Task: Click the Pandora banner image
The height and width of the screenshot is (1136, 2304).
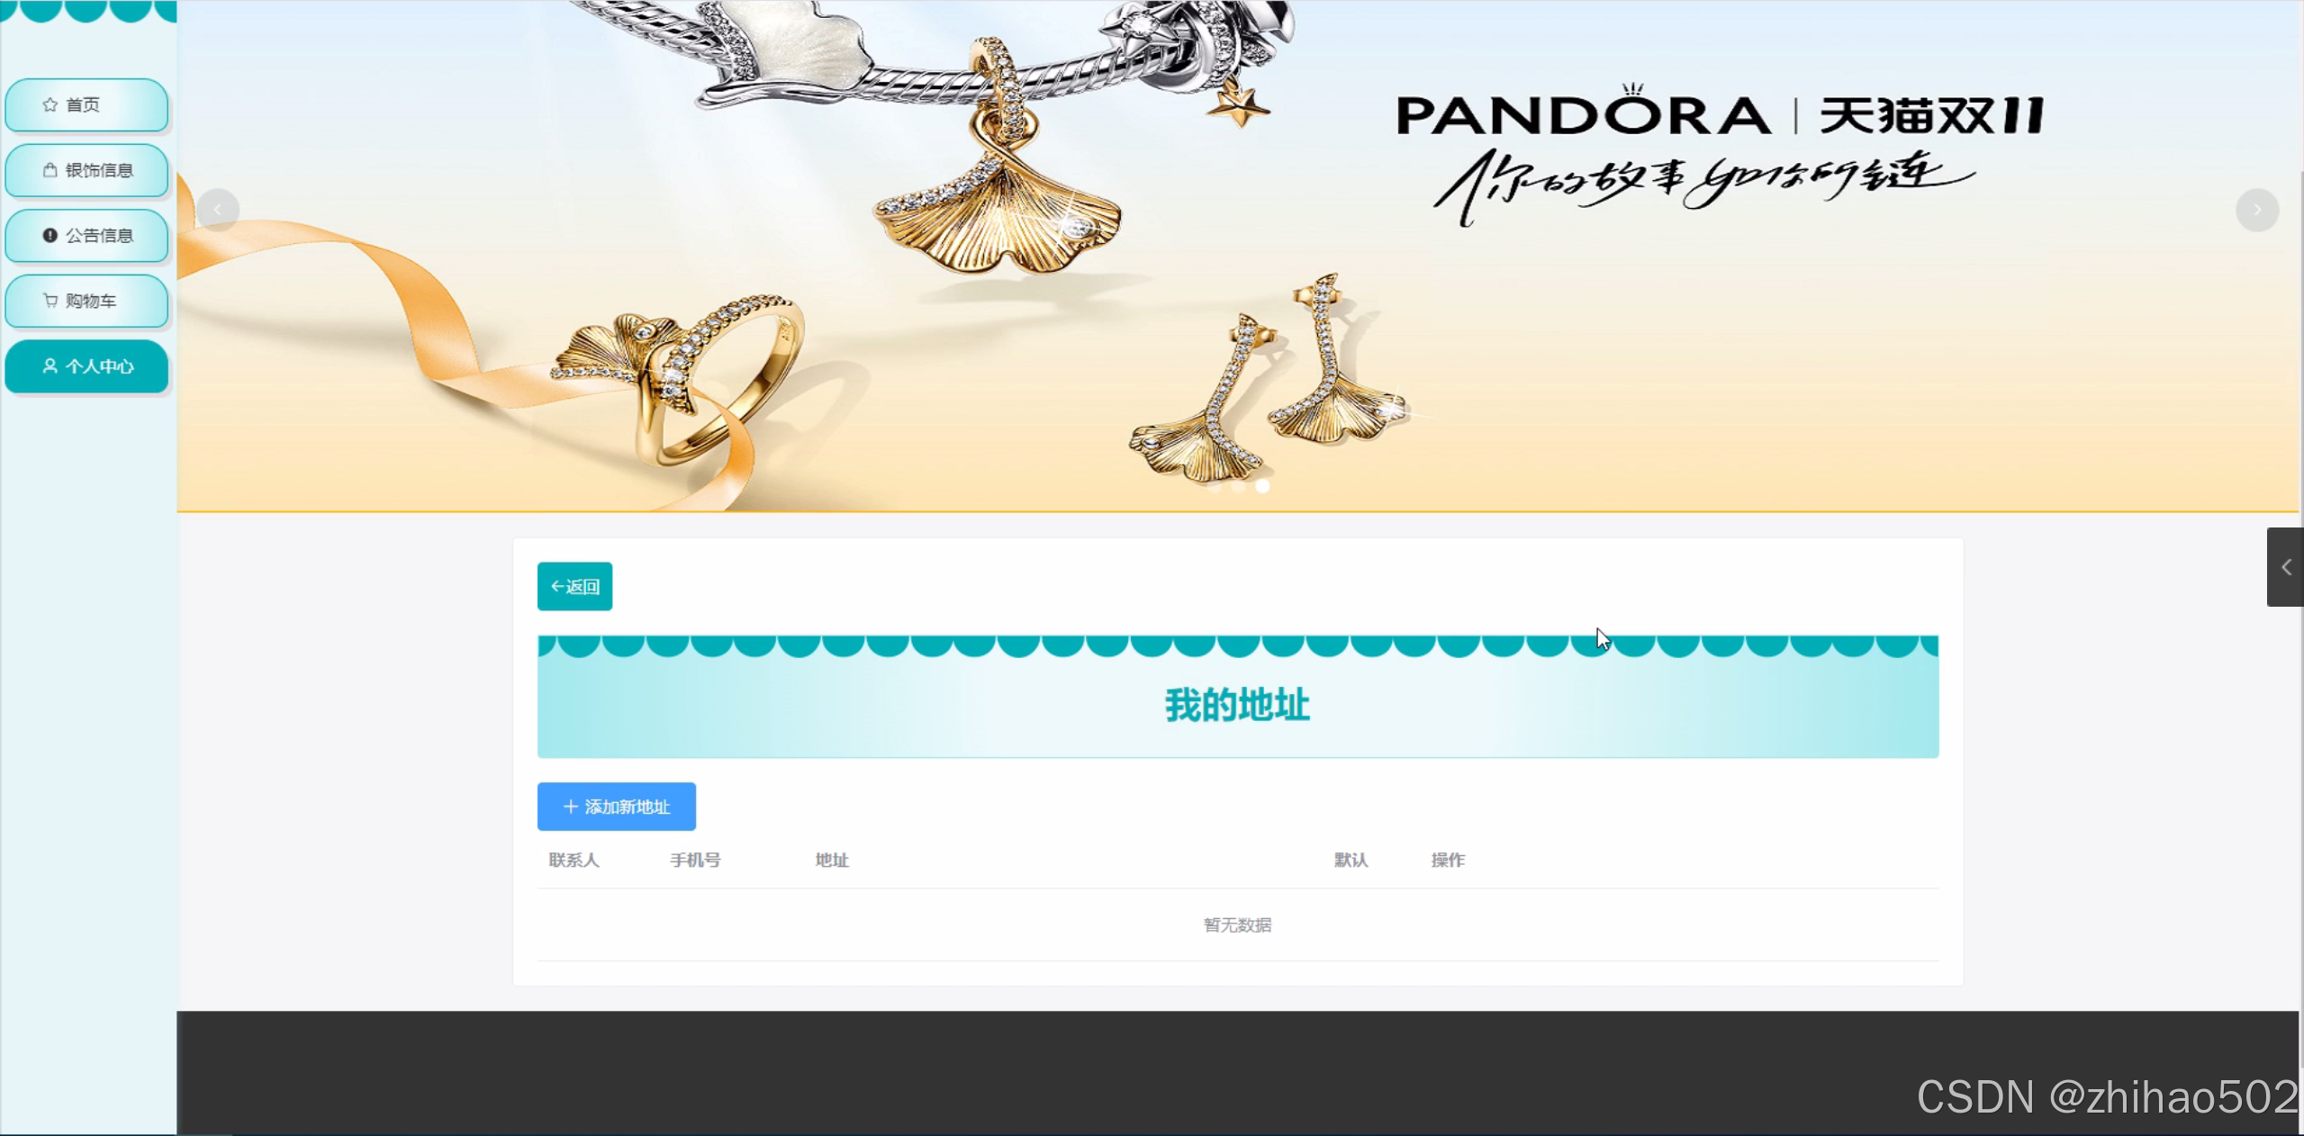Action: coord(1238,257)
